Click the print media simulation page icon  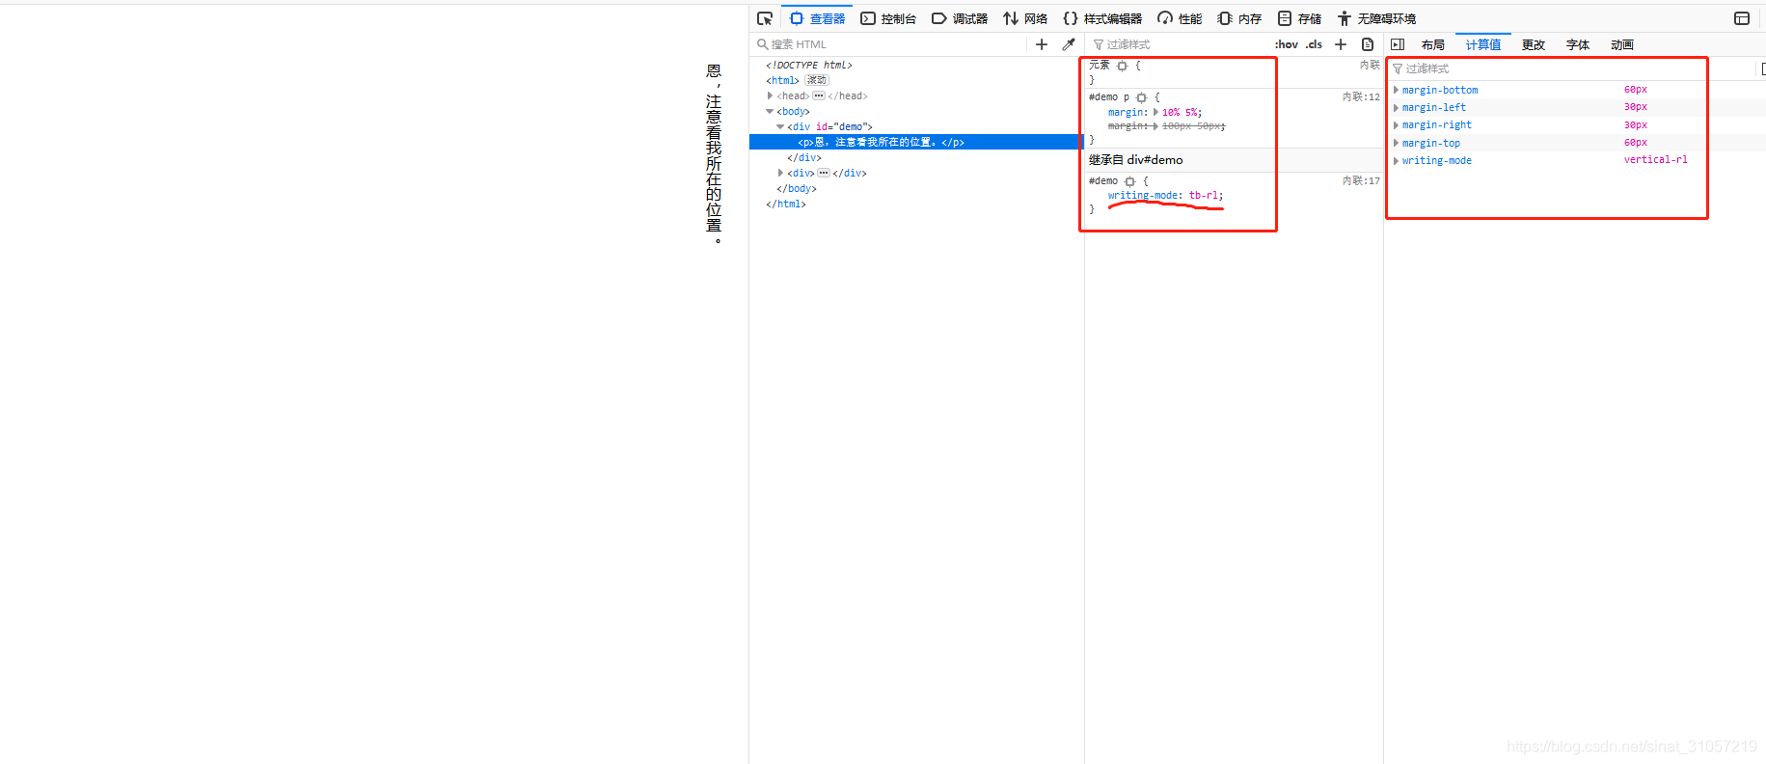(1368, 44)
